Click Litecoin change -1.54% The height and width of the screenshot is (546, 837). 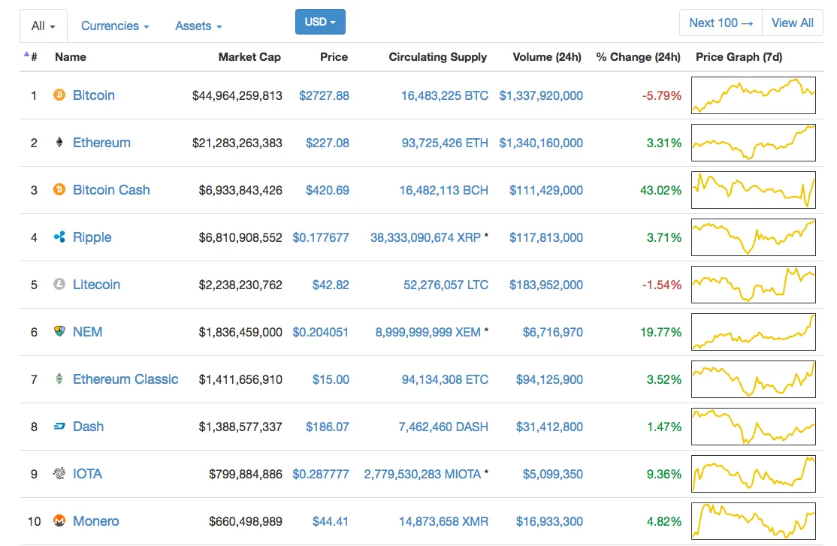[x=661, y=285]
